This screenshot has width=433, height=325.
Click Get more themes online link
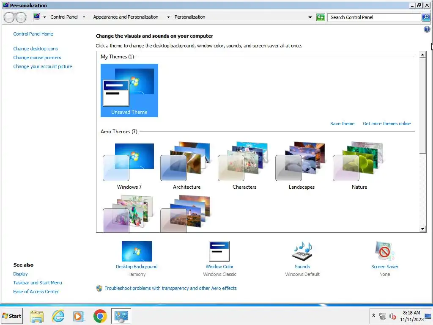tap(386, 124)
